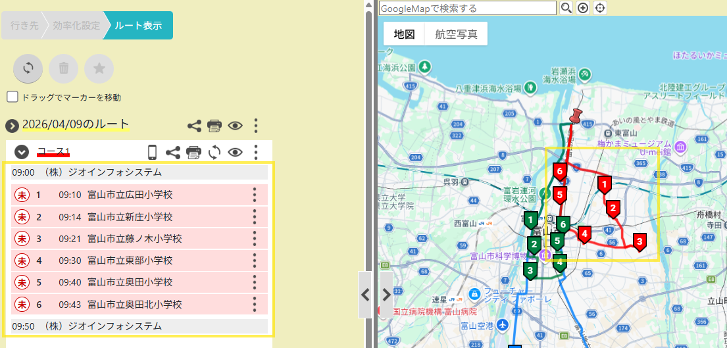727x348 pixels.
Task: Expand the 2026/04/09 route arrow
Action: [12, 126]
